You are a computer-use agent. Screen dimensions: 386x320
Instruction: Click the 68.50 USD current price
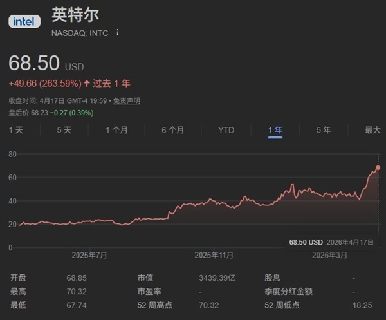34,63
